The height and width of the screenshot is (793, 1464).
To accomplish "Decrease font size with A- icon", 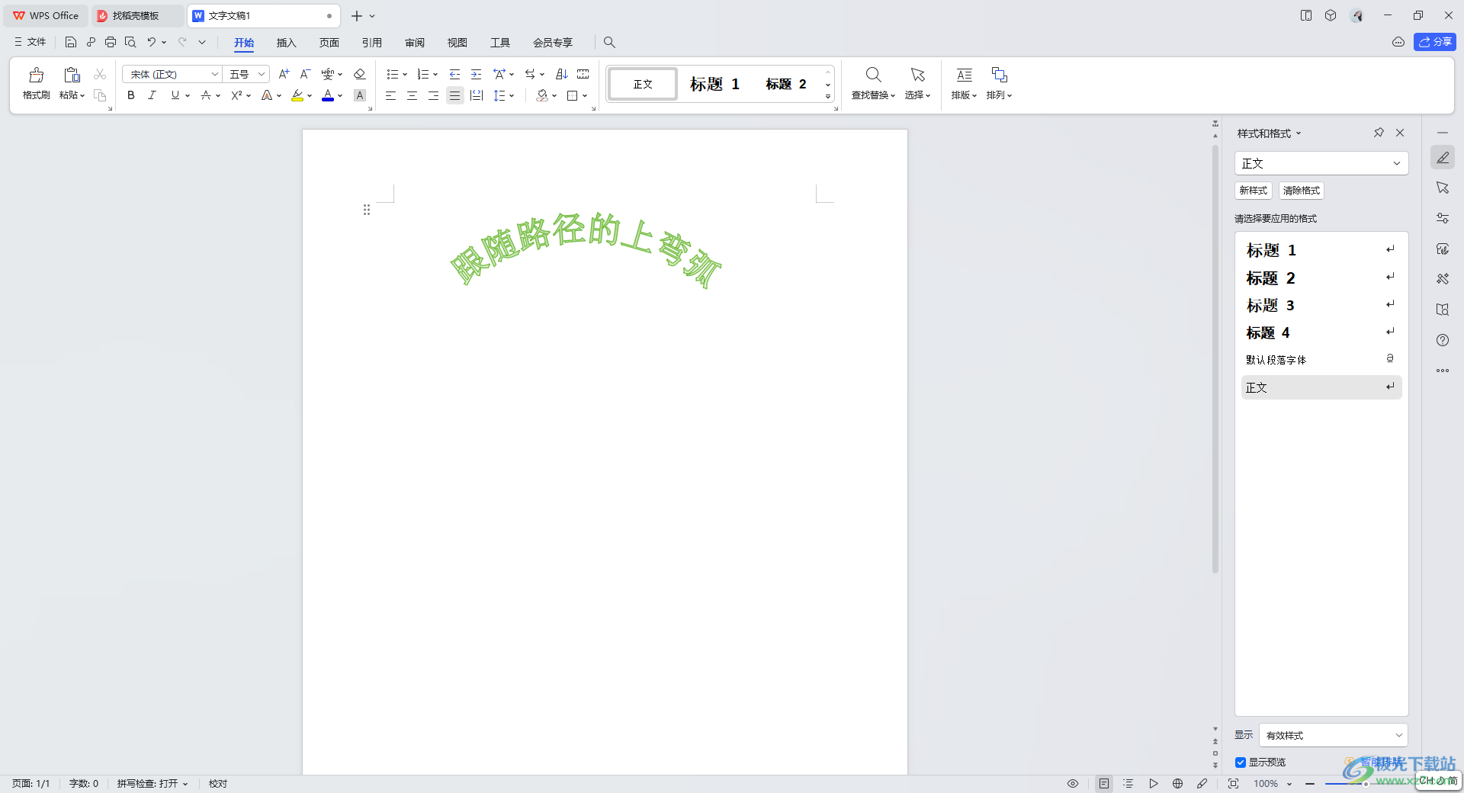I will point(305,74).
